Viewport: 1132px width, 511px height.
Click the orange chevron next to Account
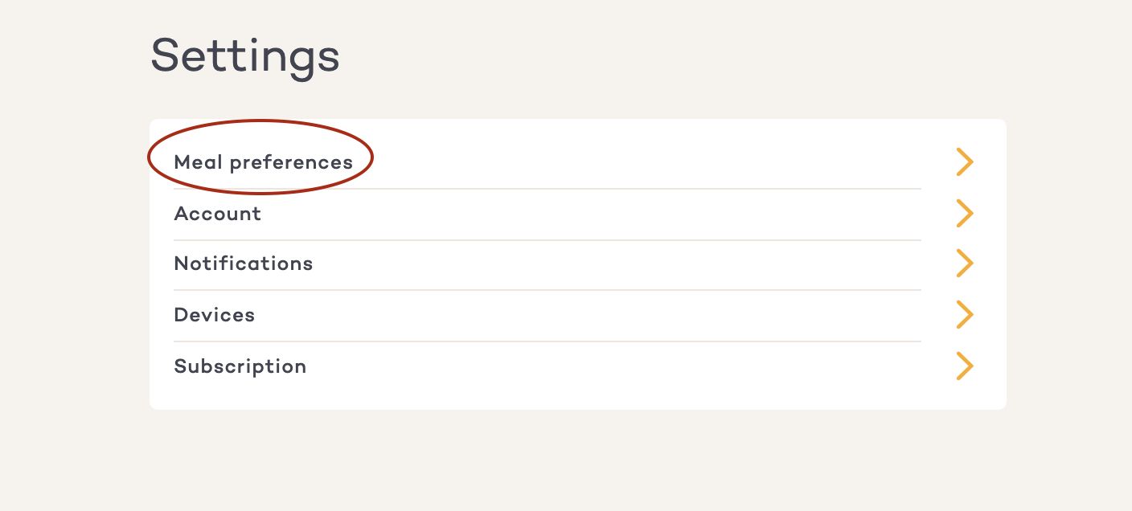pyautogui.click(x=964, y=214)
